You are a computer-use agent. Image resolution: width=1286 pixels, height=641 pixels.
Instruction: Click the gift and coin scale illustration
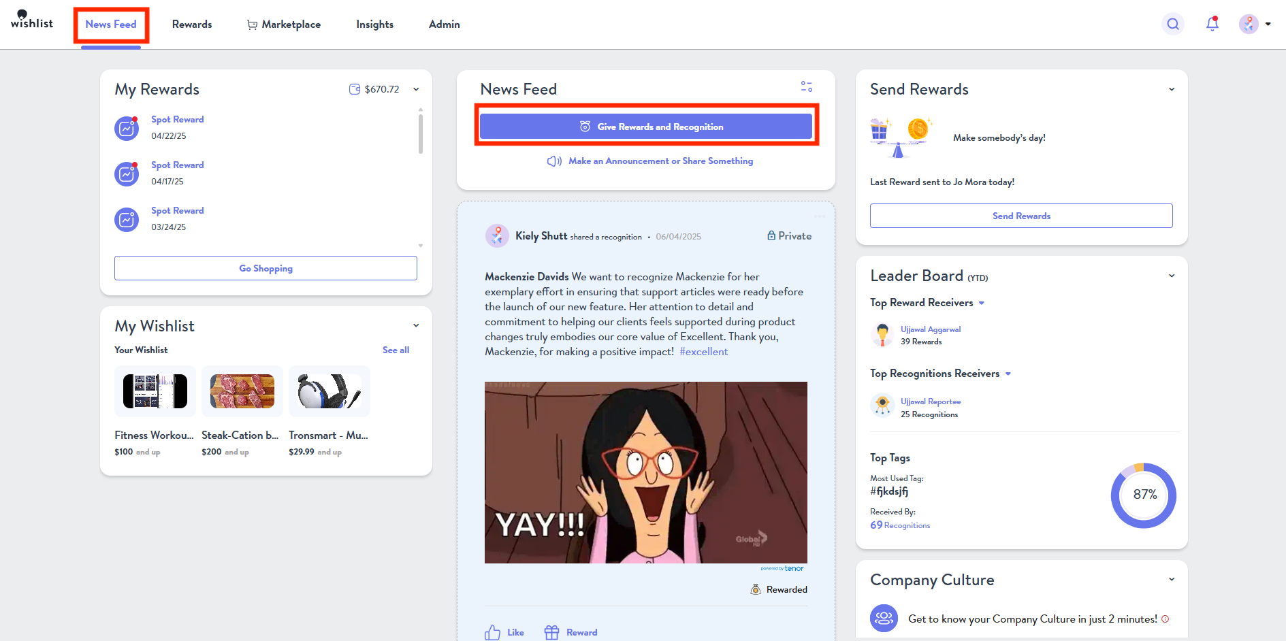coord(901,137)
